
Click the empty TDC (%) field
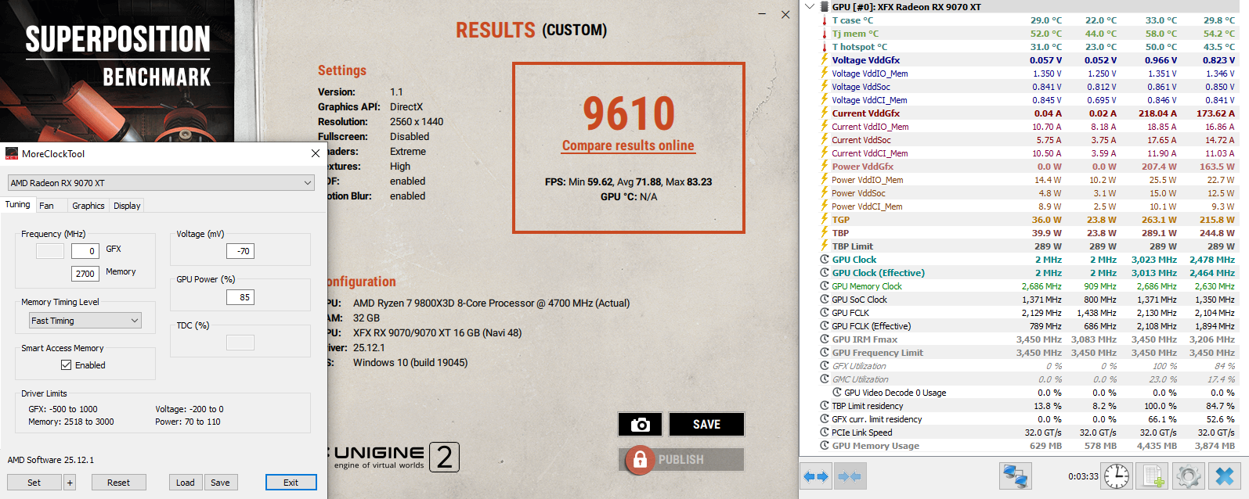click(x=240, y=343)
